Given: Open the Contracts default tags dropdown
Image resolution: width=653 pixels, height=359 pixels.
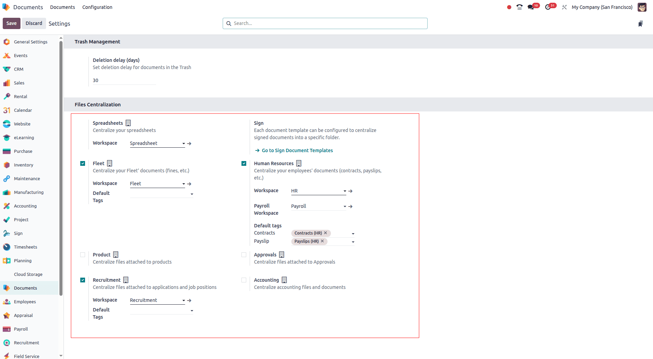Looking at the screenshot, I should pos(353,233).
